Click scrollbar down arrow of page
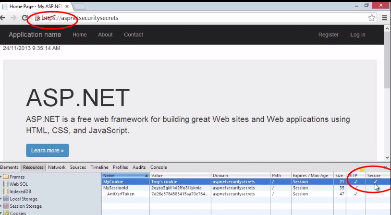Image resolution: width=391 pixels, height=215 pixels. [x=387, y=157]
